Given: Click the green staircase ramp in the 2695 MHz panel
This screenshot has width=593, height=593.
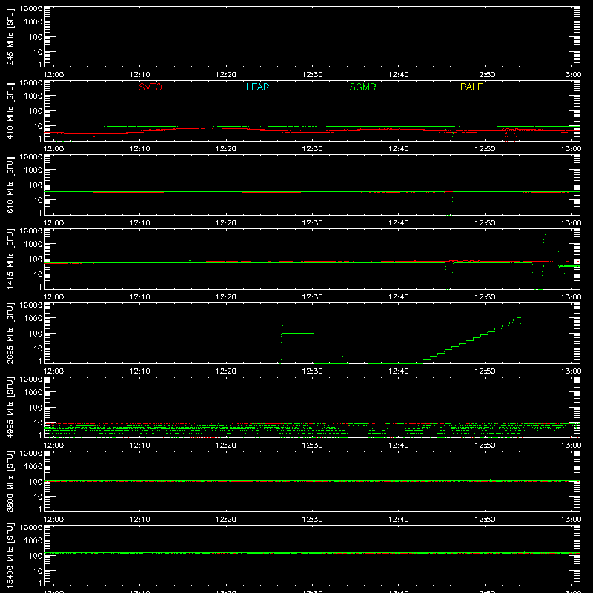Looking at the screenshot, I should 472,340.
